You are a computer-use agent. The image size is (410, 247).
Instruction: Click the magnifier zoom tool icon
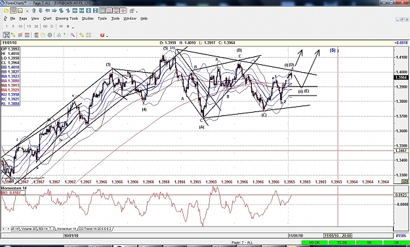(x=73, y=35)
